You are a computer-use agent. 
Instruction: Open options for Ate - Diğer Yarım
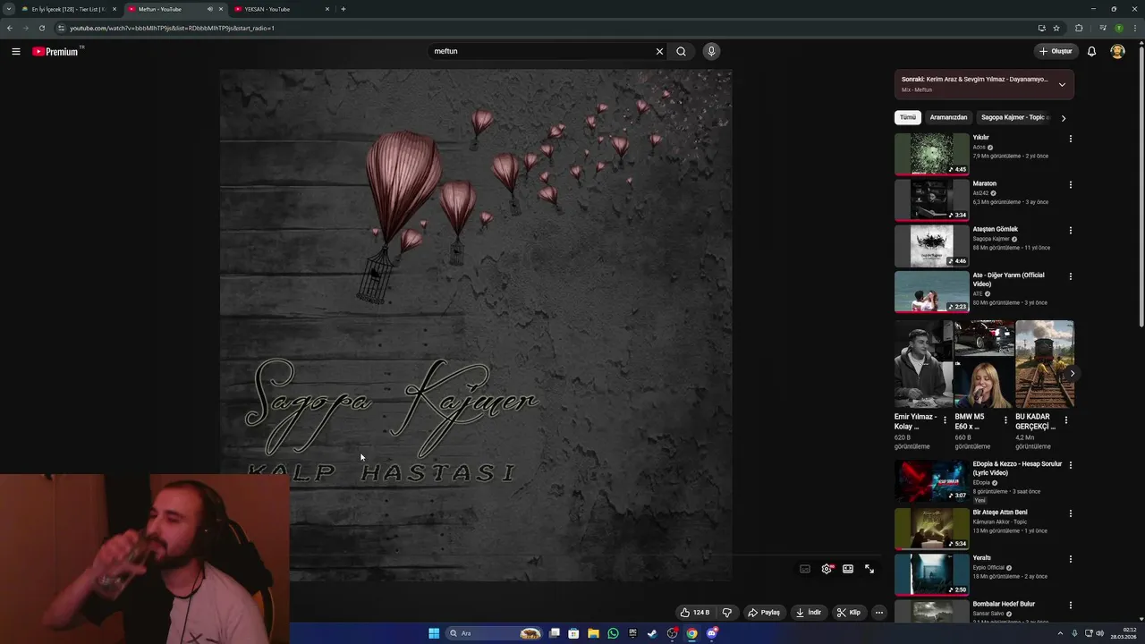(1070, 276)
